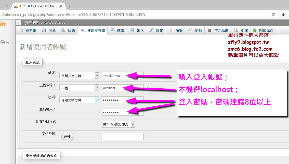Click the 新增使用者帳號 page heading
Image resolution: width=289 pixels, height=164 pixels.
pos(43,47)
